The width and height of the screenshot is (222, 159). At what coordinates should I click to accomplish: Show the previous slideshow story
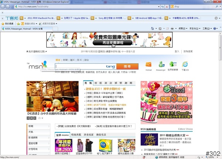point(28,118)
